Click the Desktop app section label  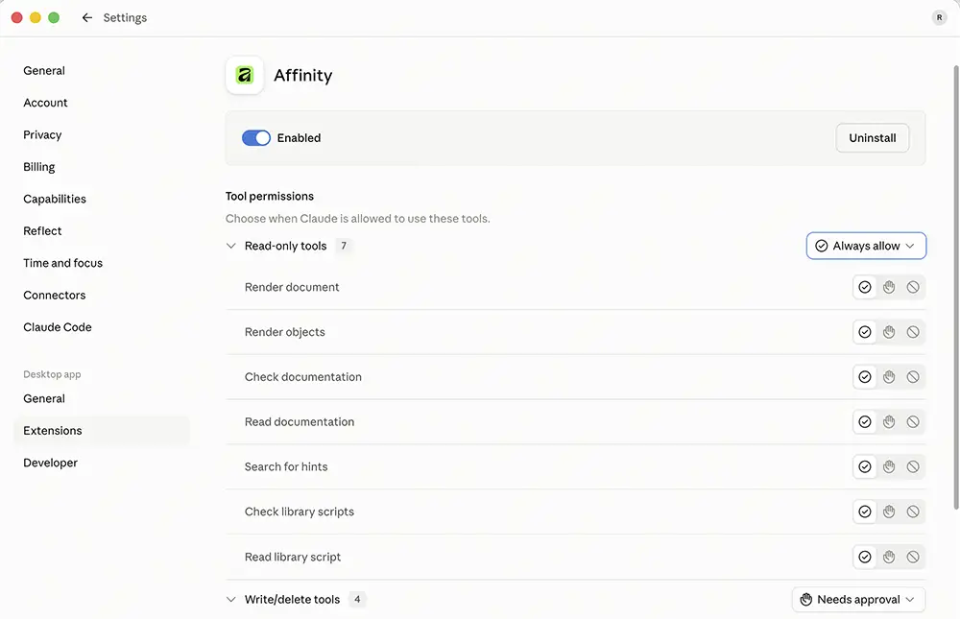pos(52,374)
